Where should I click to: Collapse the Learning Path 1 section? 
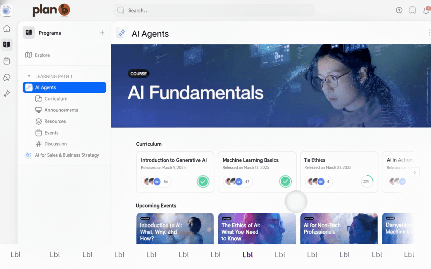pos(29,76)
